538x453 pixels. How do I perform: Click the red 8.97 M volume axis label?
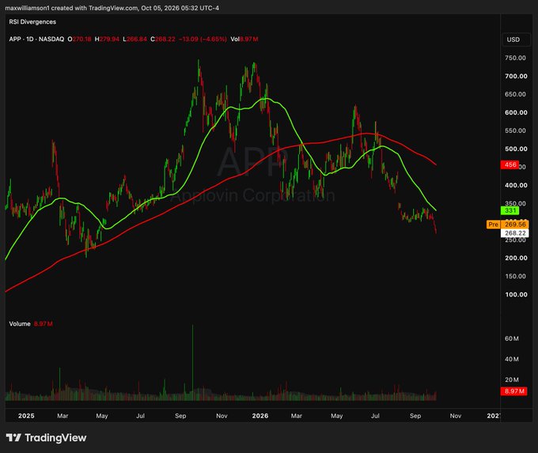(x=513, y=391)
